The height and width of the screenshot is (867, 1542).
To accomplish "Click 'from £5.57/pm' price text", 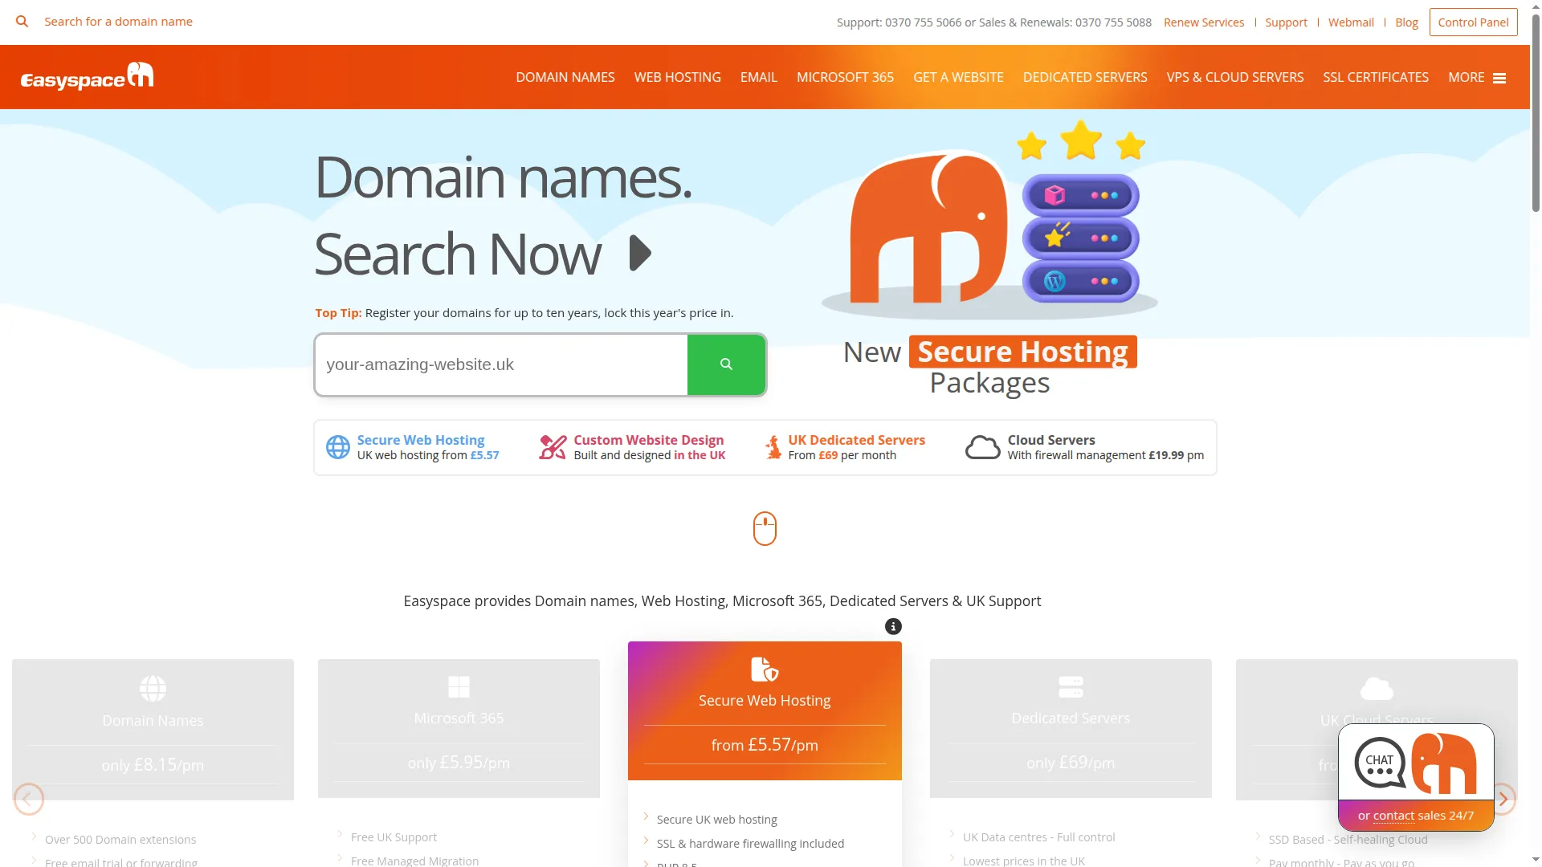I will coord(765,745).
